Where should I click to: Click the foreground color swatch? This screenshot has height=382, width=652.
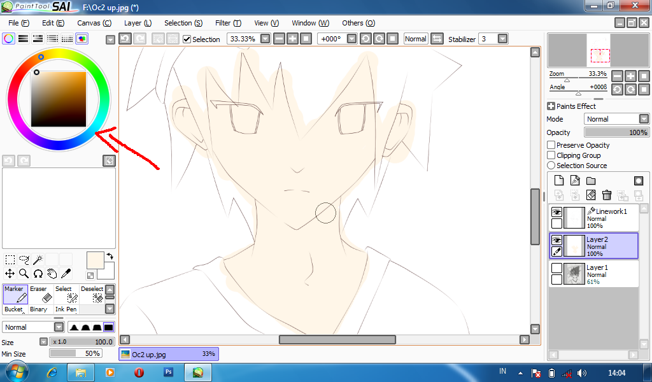click(x=96, y=260)
